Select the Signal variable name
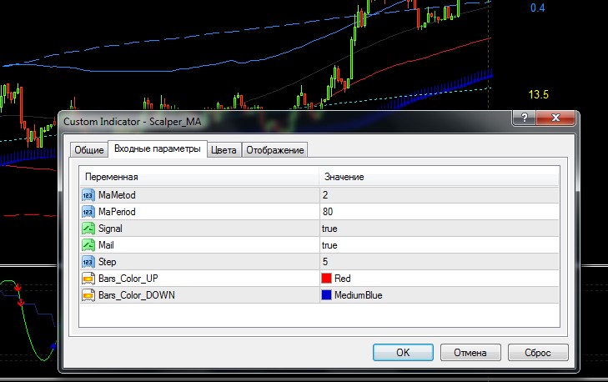Viewport: 608px width, 382px height. click(x=110, y=229)
